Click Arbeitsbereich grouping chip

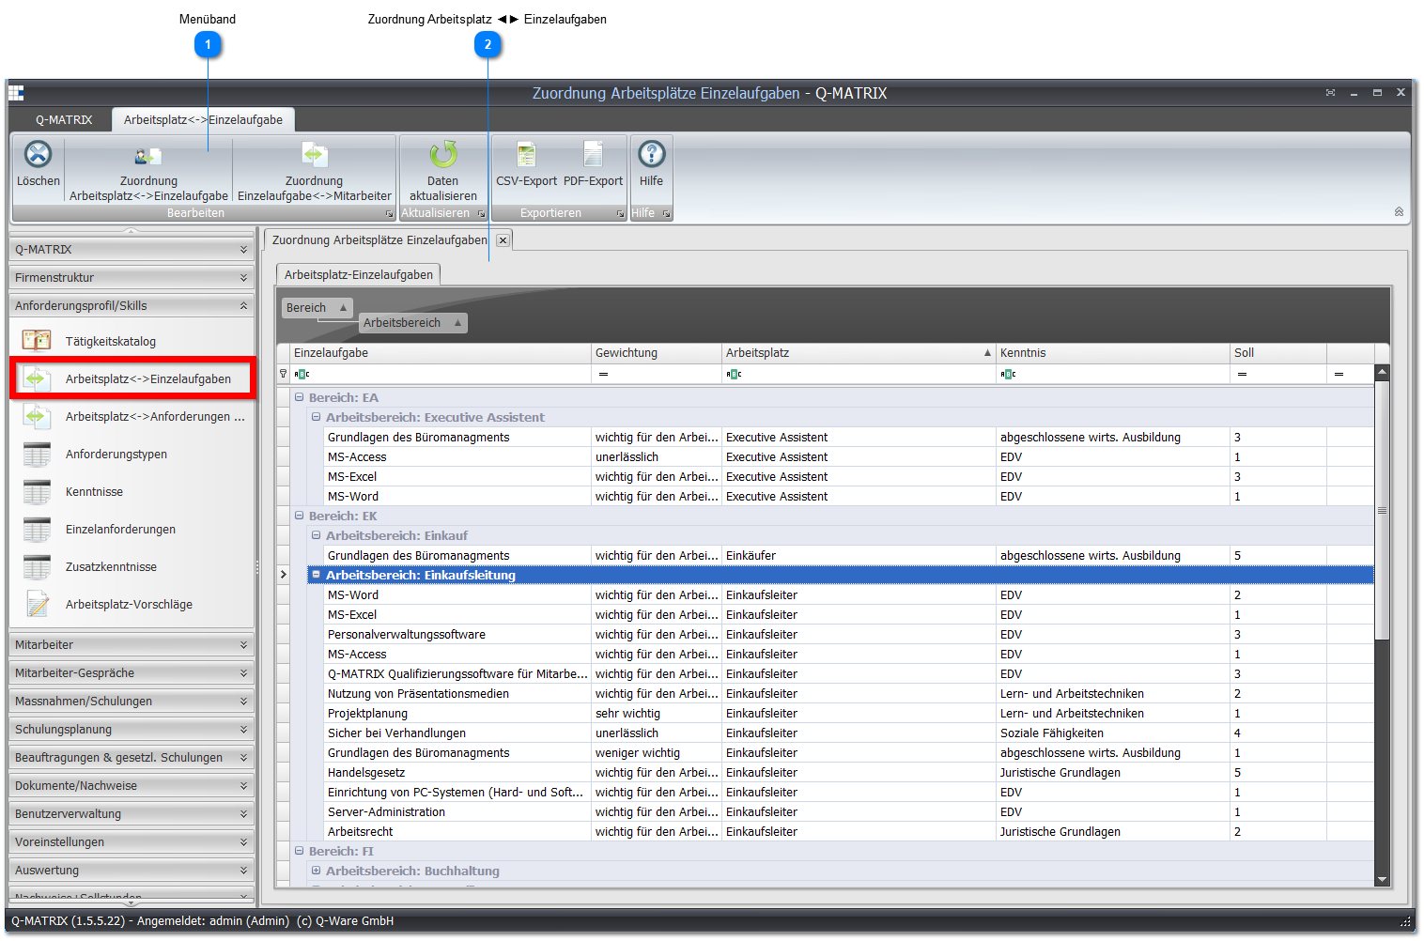pos(413,323)
